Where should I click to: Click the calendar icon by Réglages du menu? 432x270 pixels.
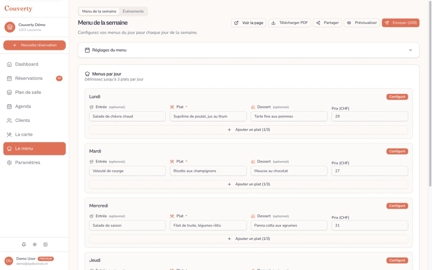87,50
